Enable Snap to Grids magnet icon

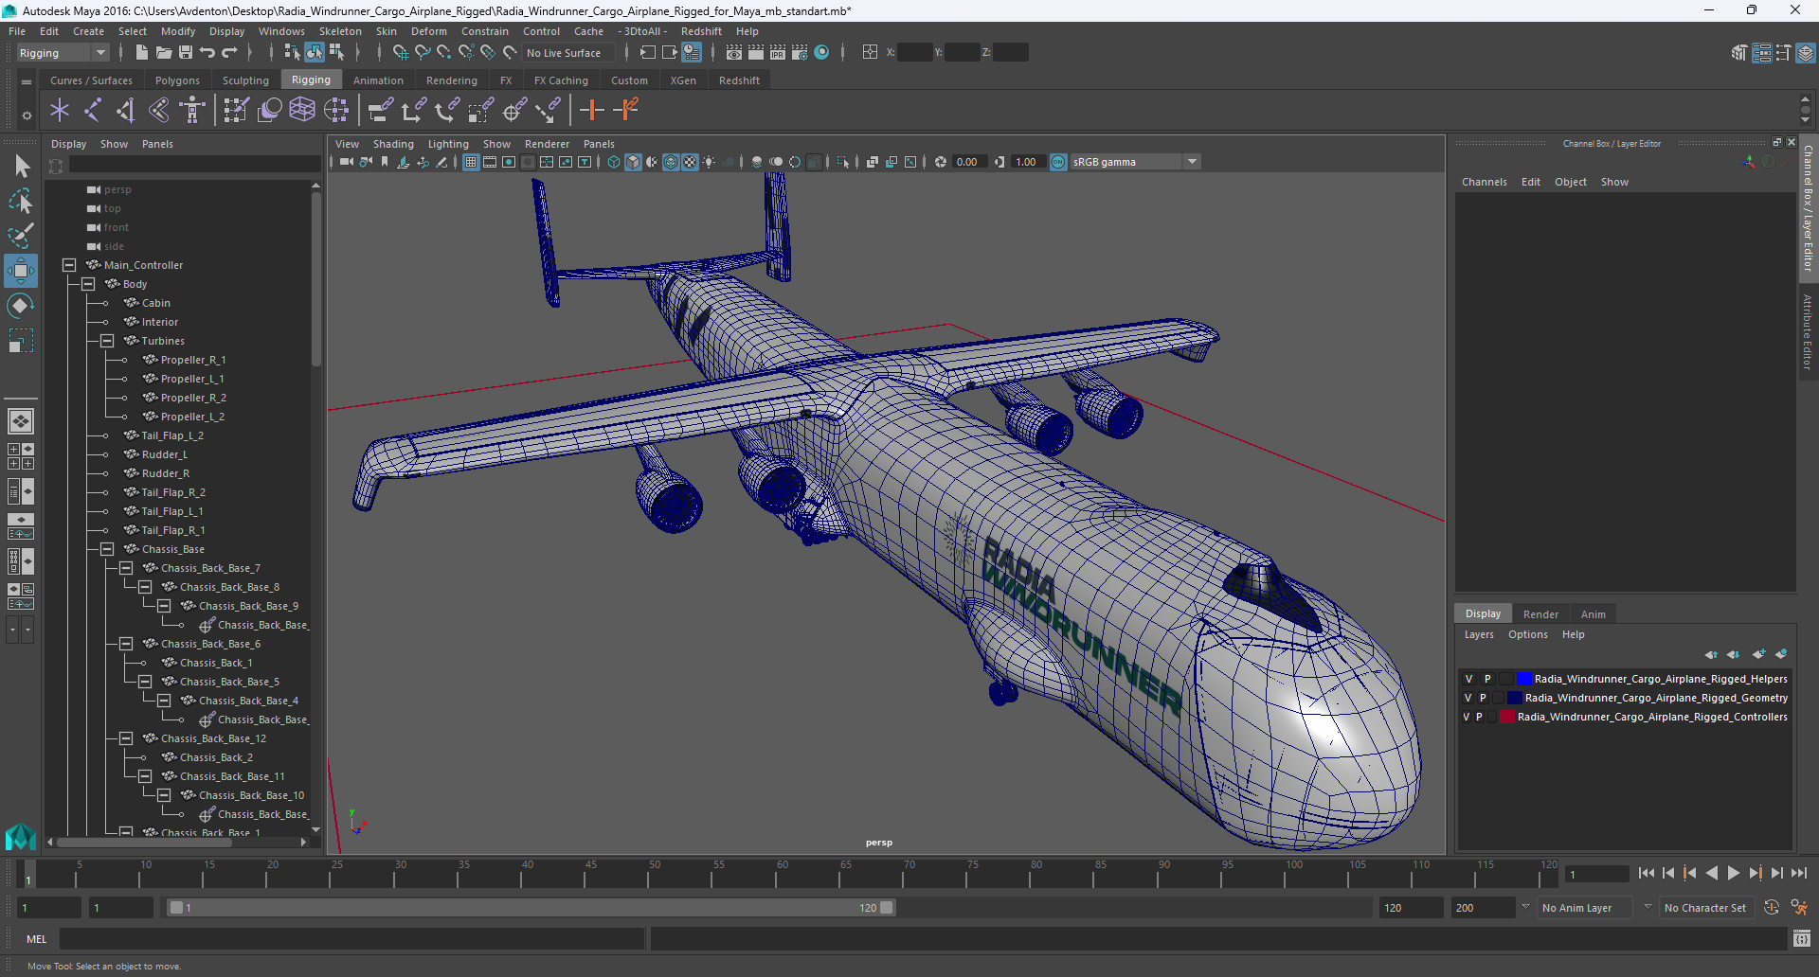coord(400,53)
